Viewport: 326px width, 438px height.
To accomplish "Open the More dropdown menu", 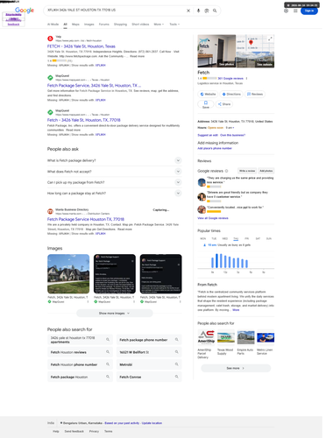I will [159, 25].
